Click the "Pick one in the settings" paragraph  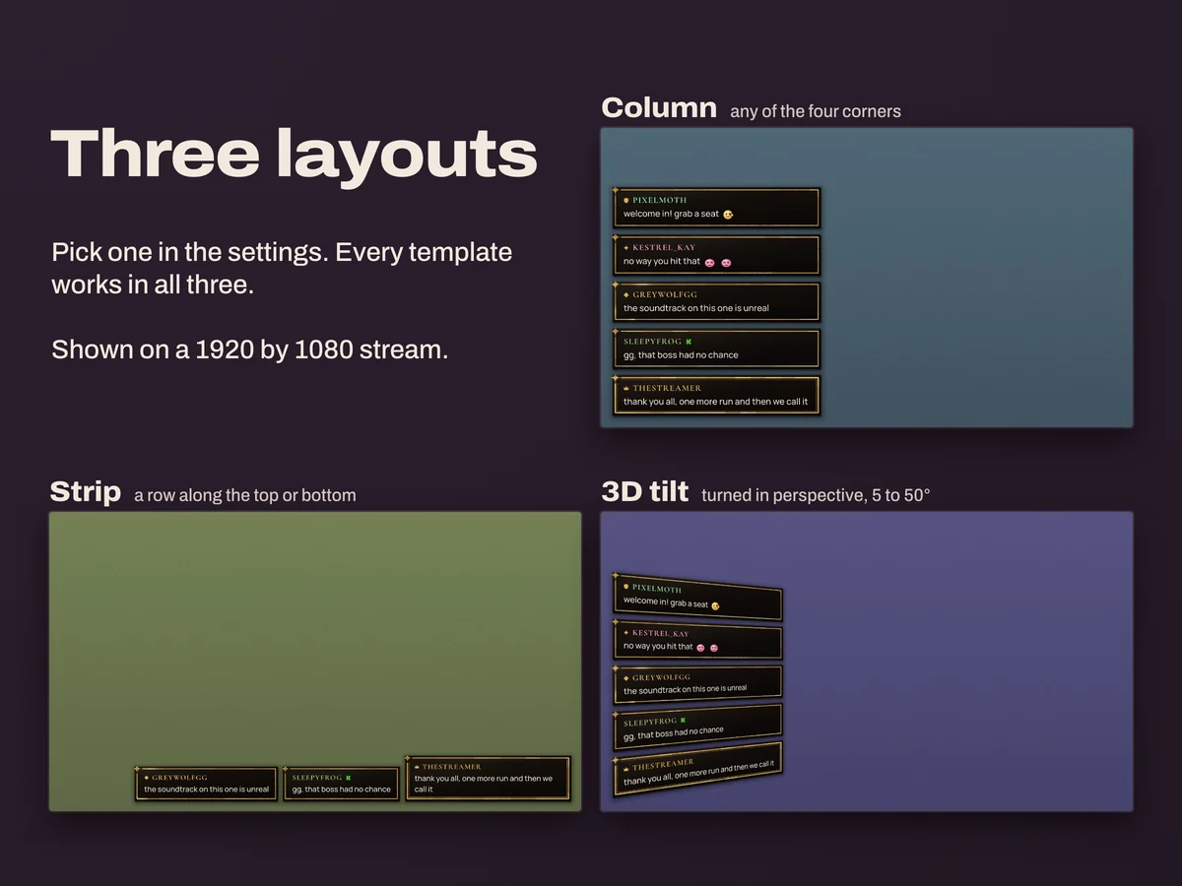pyautogui.click(x=282, y=270)
